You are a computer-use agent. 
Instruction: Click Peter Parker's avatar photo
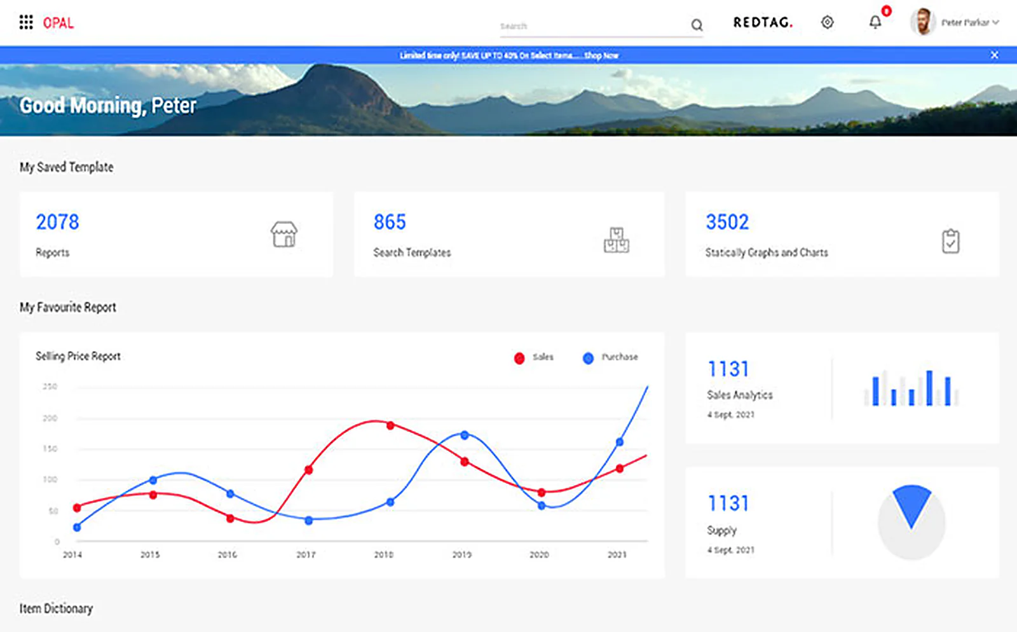922,22
